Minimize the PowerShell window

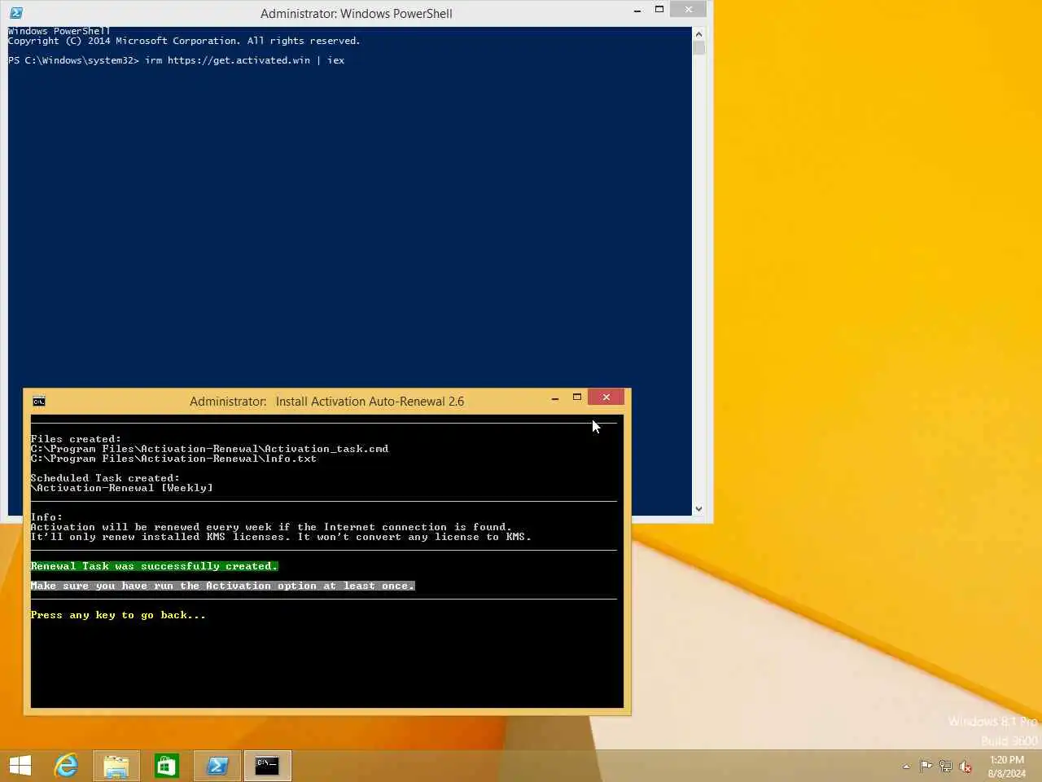637,11
